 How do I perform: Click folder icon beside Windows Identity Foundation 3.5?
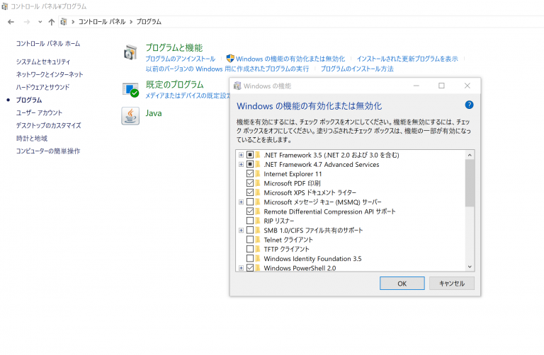258,258
